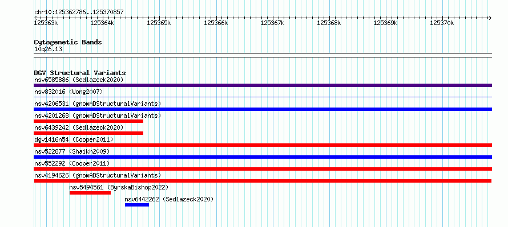This screenshot has height=227, width=508.
Task: Select the short red nsv5494561 bar
Action: point(90,193)
